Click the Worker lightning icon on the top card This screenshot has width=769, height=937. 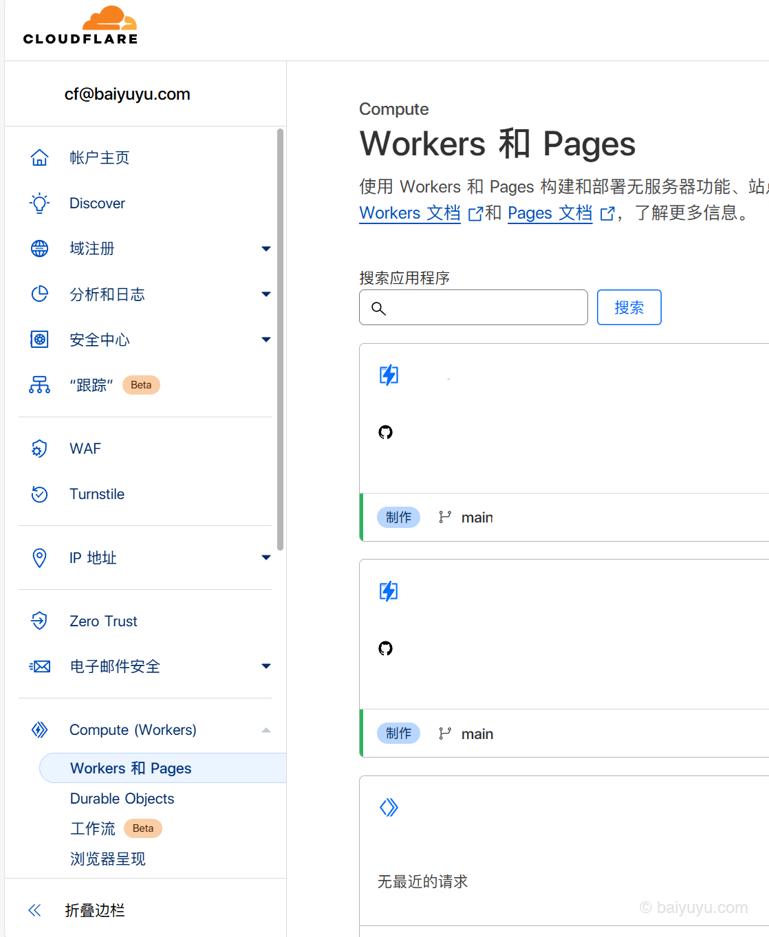[x=389, y=375]
